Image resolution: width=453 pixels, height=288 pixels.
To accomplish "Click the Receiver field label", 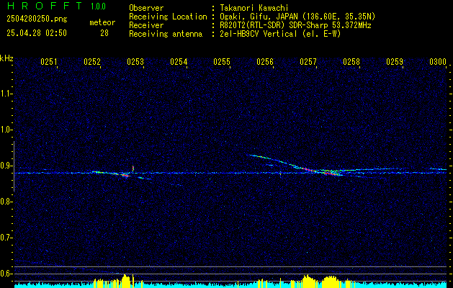I will [x=146, y=25].
